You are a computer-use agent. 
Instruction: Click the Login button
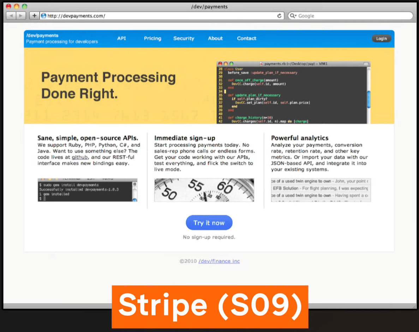(381, 39)
